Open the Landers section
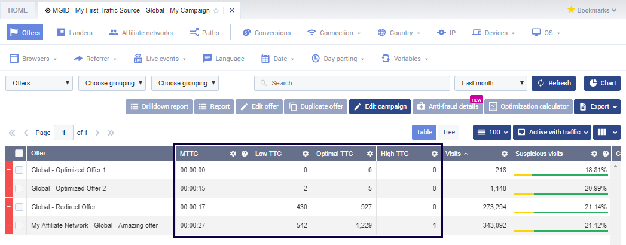The image size is (626, 245). (75, 33)
